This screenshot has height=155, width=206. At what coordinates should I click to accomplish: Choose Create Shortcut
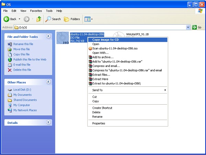(x=128, y=108)
